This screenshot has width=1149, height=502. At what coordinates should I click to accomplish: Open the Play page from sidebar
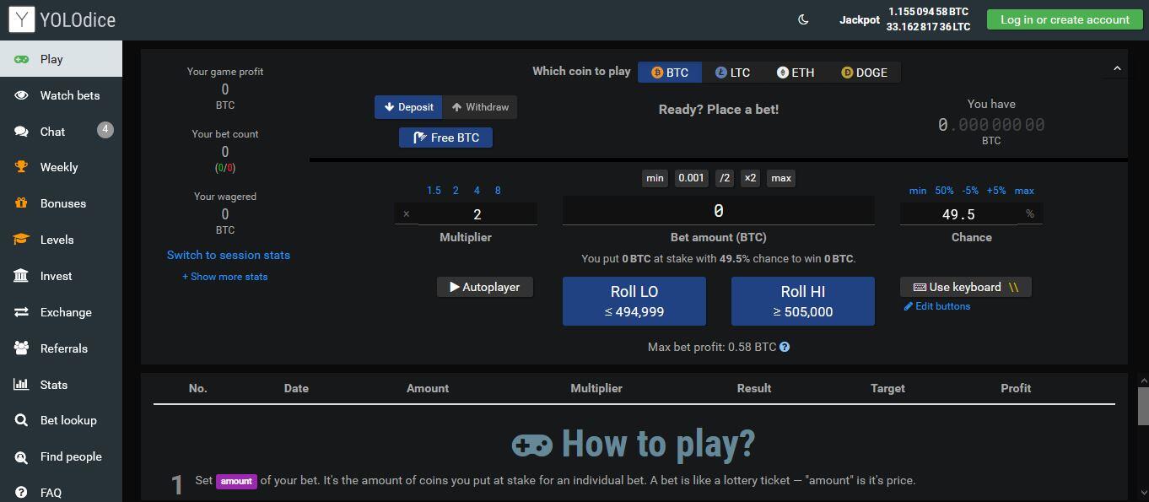61,59
